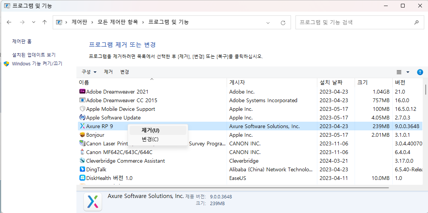
Task: Click the Apple Mobile Device Support icon
Action: (x=82, y=109)
